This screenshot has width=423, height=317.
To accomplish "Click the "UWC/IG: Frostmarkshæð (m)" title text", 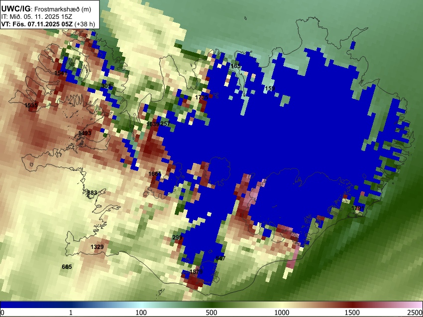I will (x=46, y=9).
